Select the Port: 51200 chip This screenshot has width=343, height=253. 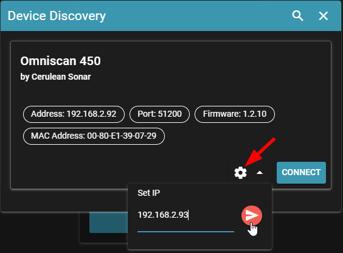160,114
